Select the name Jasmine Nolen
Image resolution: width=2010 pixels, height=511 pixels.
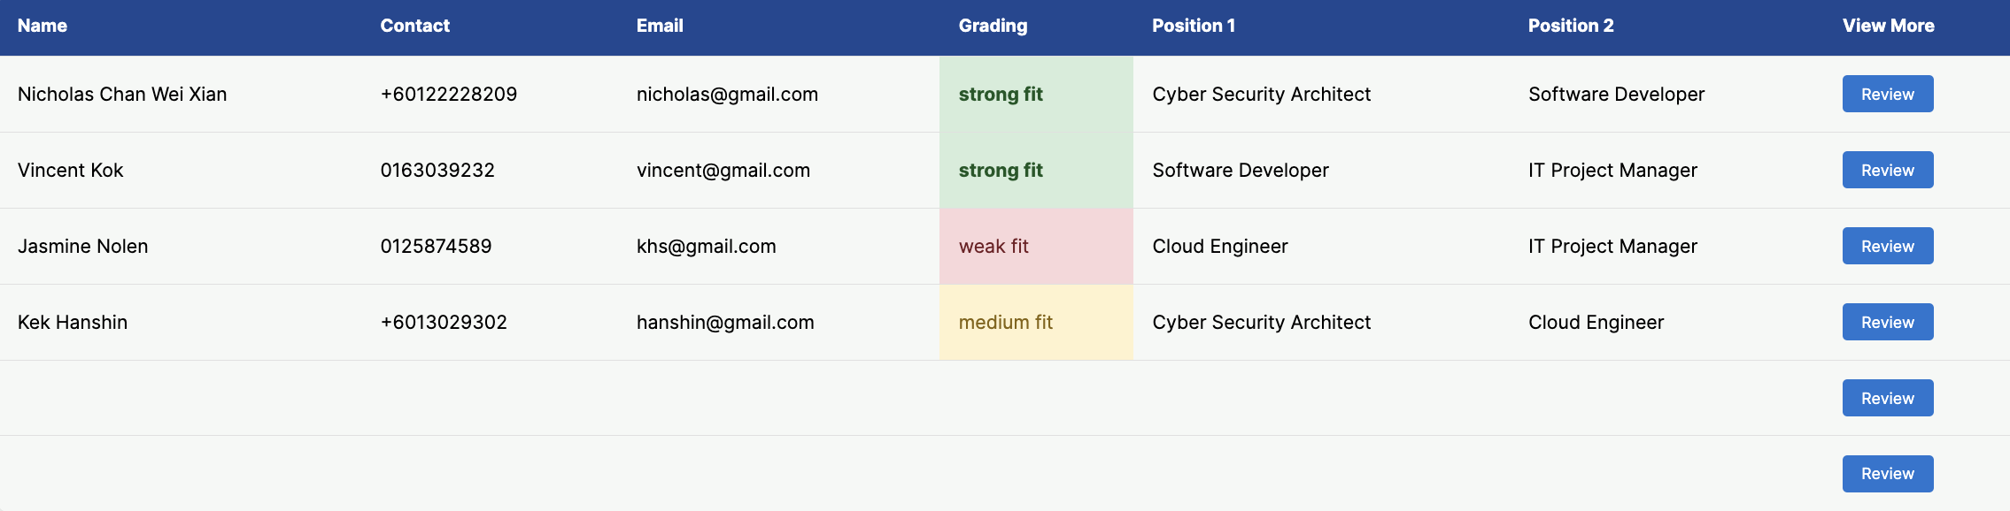tap(83, 247)
